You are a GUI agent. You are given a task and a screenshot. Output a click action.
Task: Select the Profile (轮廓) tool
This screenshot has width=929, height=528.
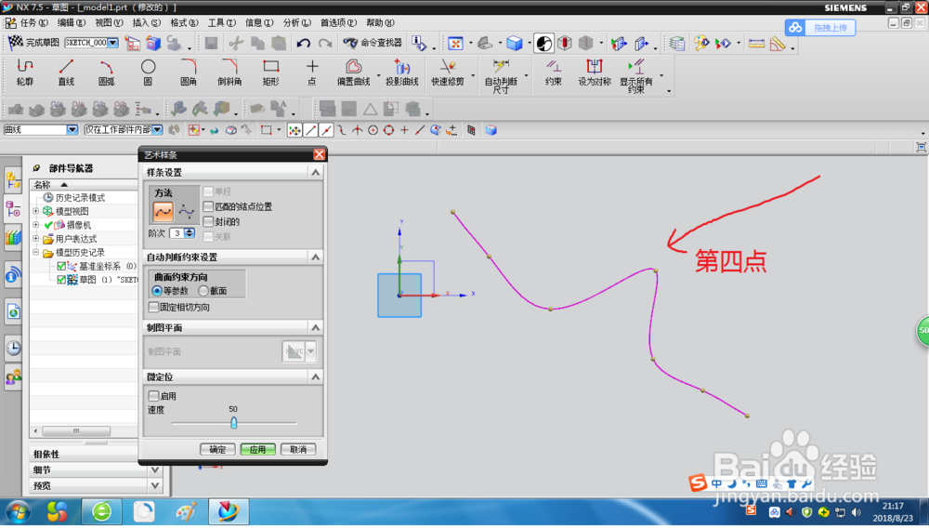25,73
